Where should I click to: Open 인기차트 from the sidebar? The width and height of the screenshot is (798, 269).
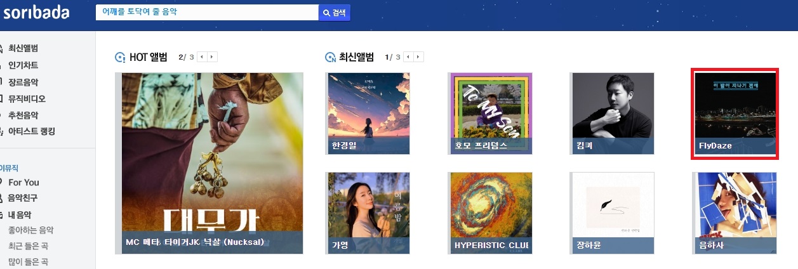click(x=23, y=65)
